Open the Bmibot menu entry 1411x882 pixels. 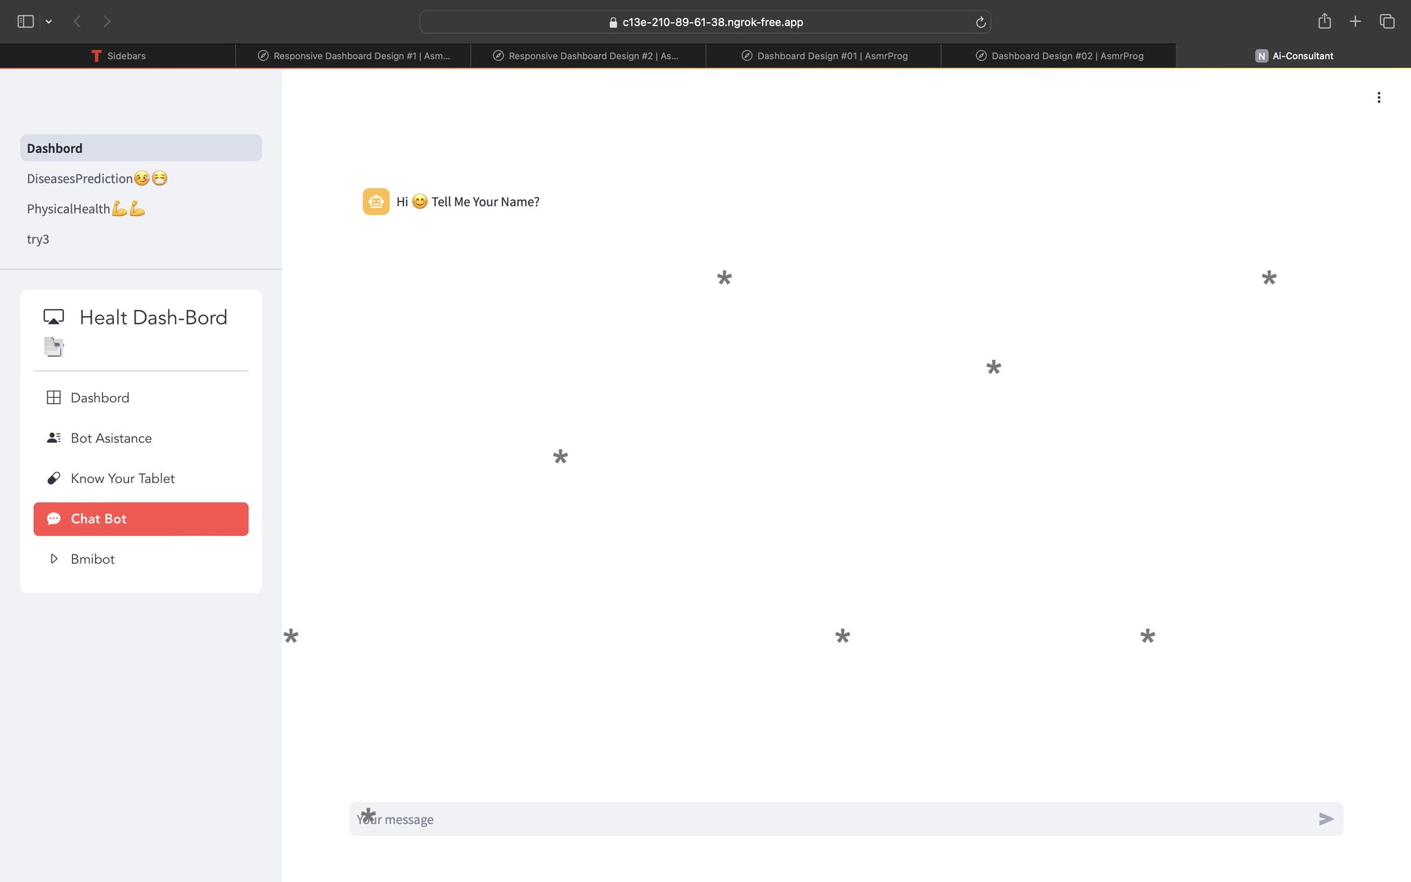[92, 559]
